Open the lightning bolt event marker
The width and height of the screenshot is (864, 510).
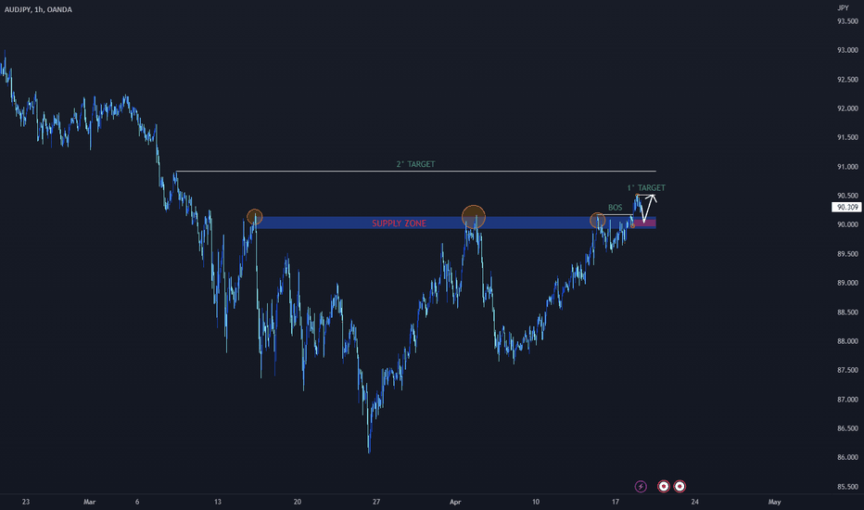pos(641,486)
